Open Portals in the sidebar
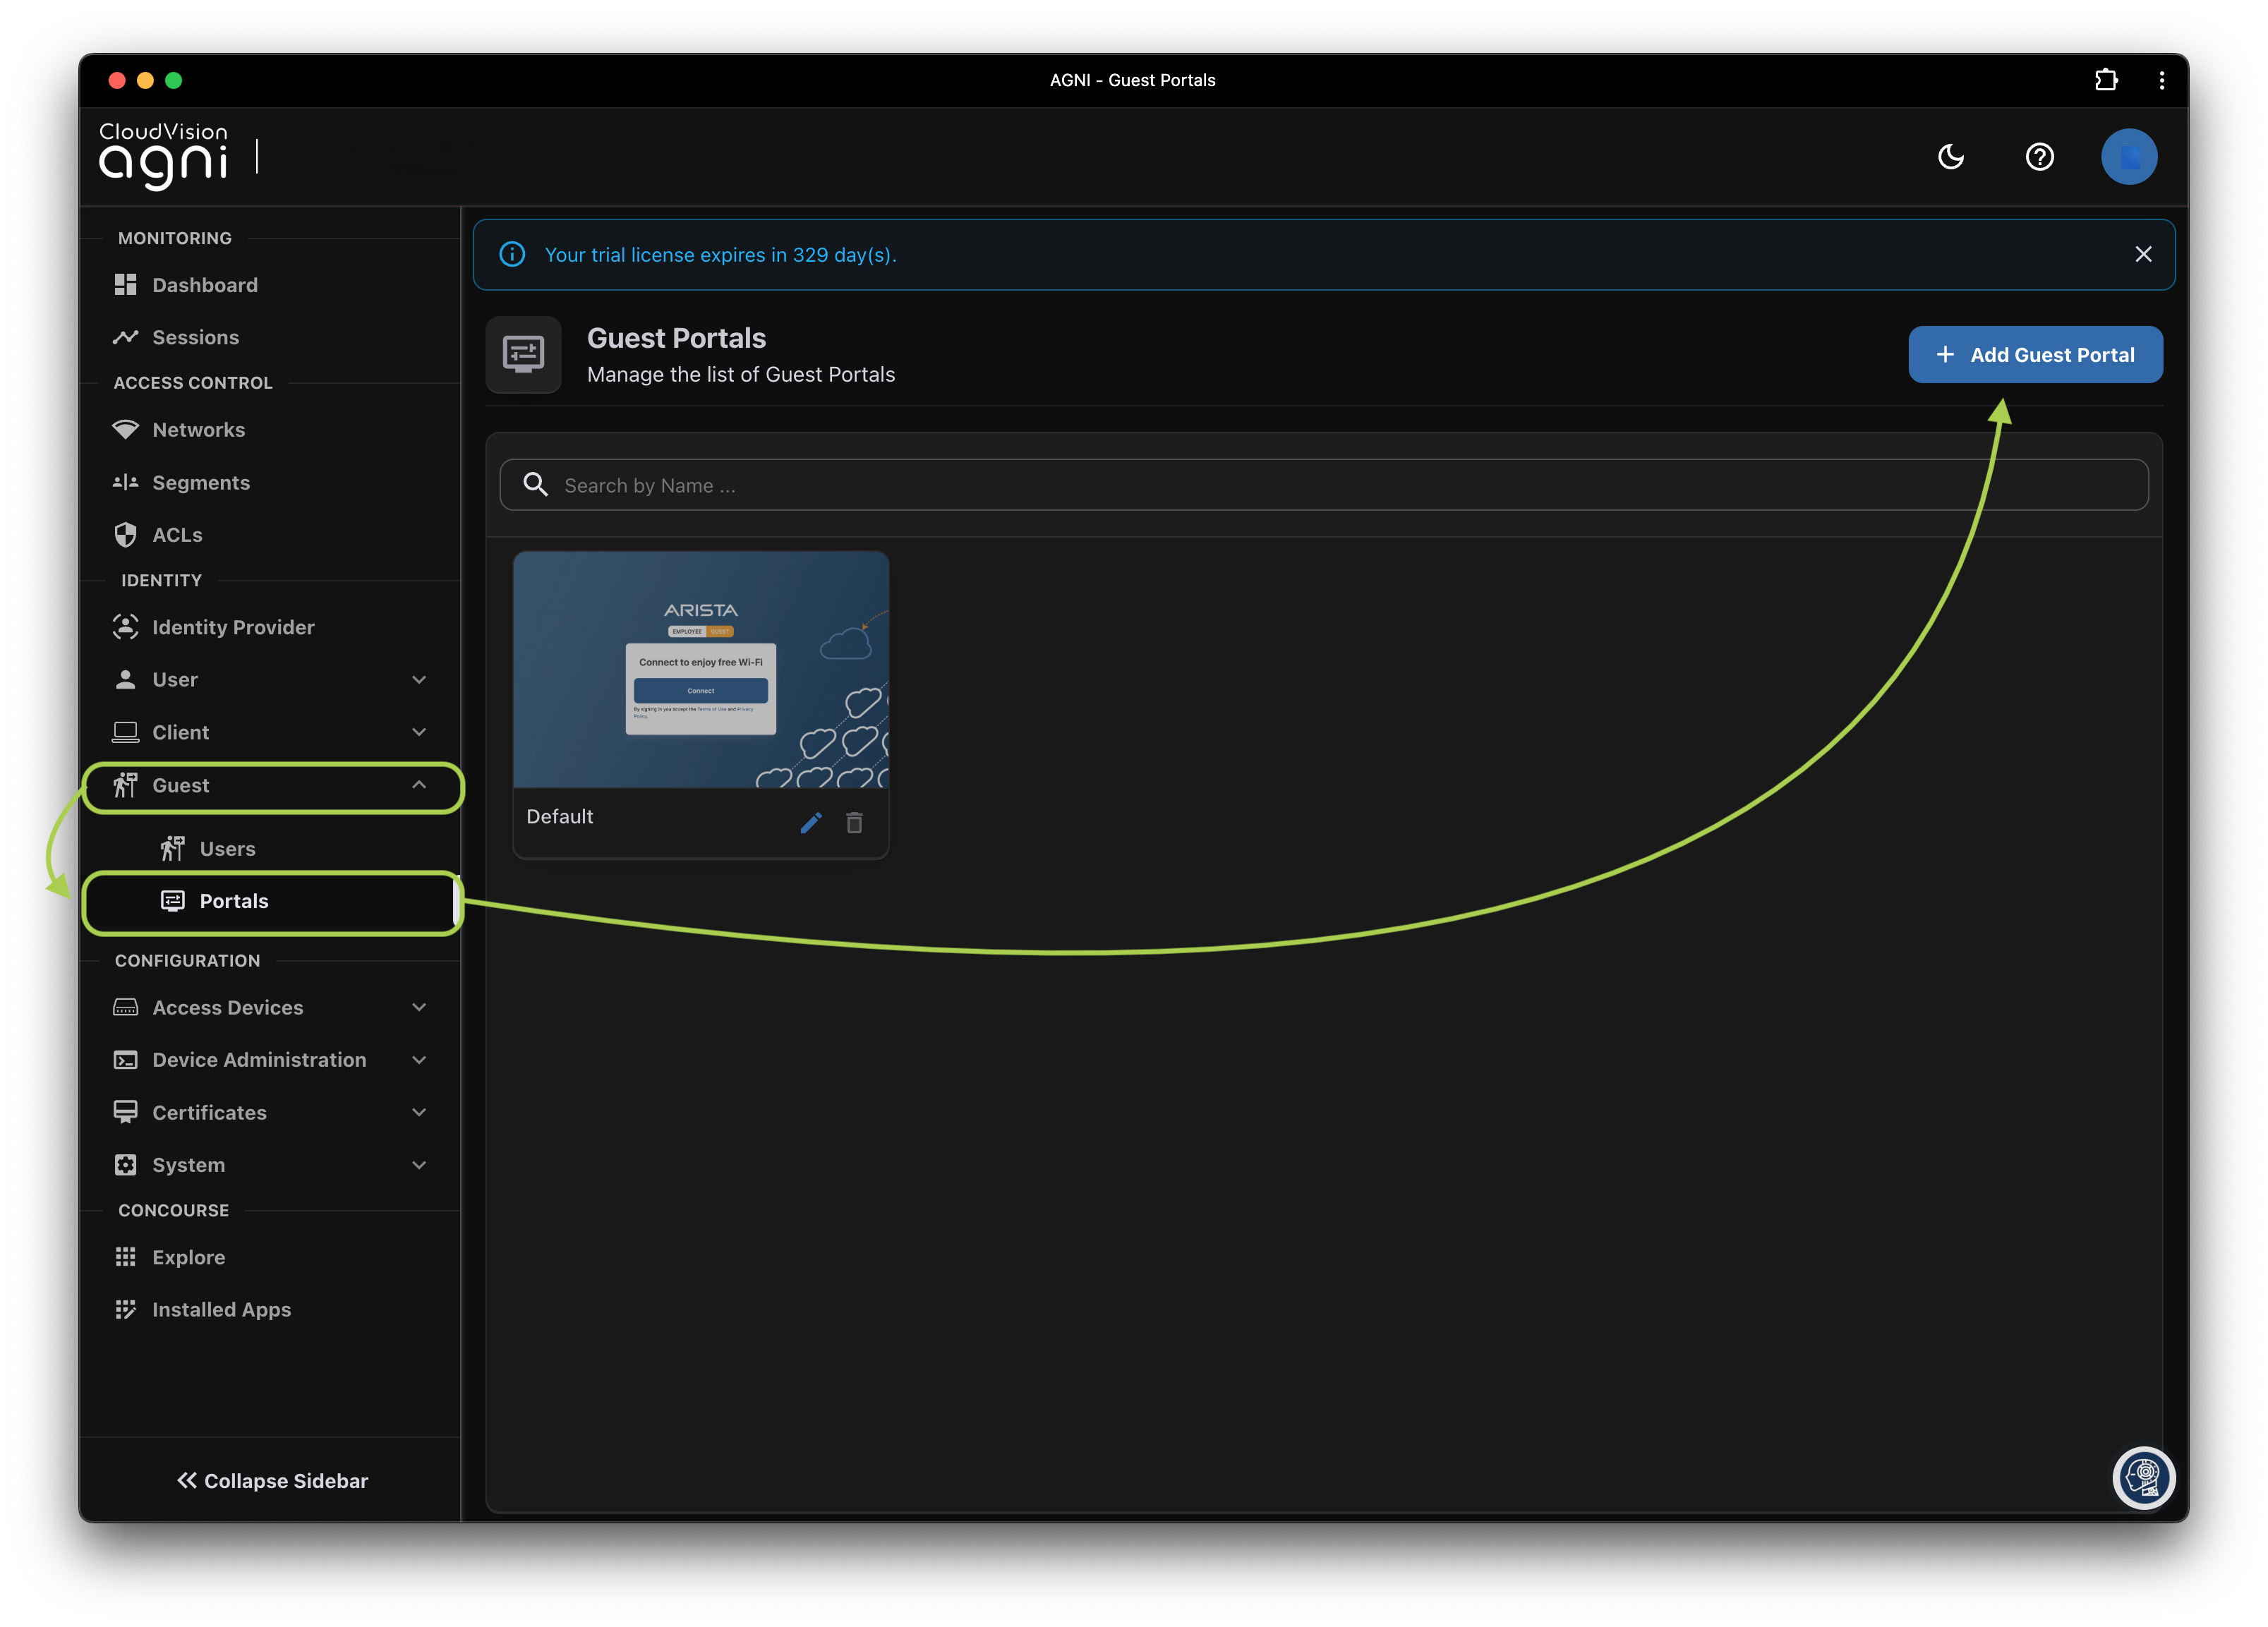The image size is (2268, 1627). point(234,901)
